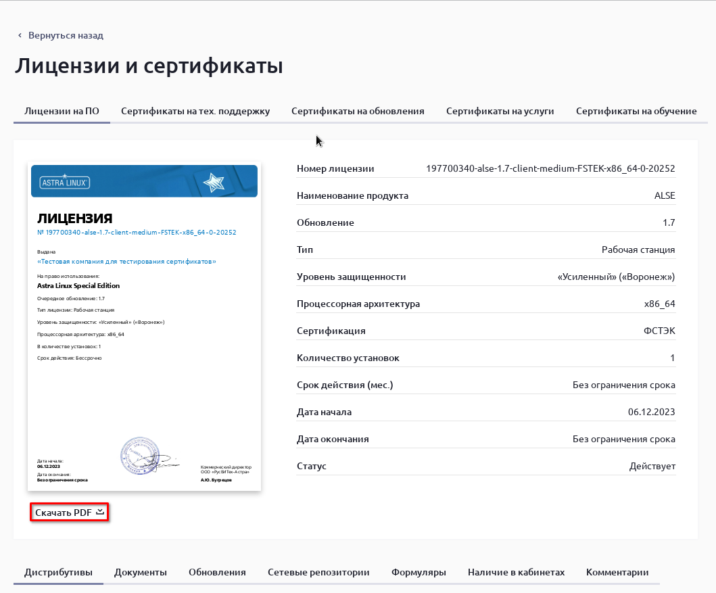Go back via the Вернуться назад link
The height and width of the screenshot is (593, 716).
pyautogui.click(x=66, y=35)
